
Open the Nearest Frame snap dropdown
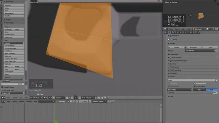(x=99, y=101)
